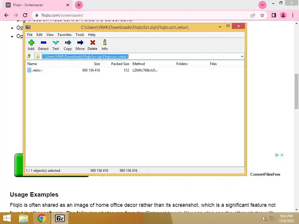Image resolution: width=299 pixels, height=224 pixels.
Task: Sort by the Method column header
Action: coord(145,64)
